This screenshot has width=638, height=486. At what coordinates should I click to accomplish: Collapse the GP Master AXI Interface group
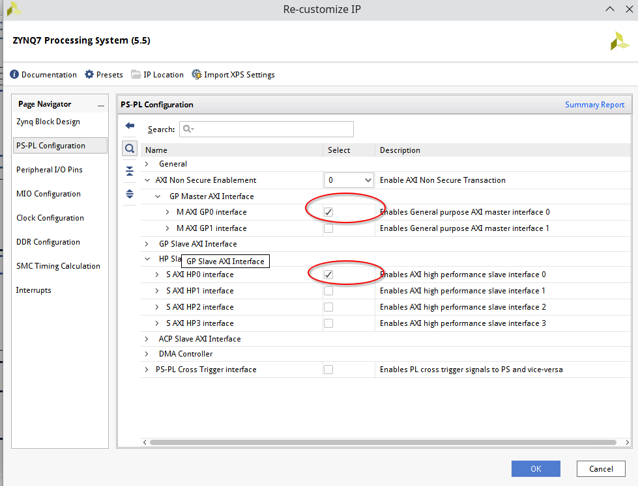(x=158, y=196)
